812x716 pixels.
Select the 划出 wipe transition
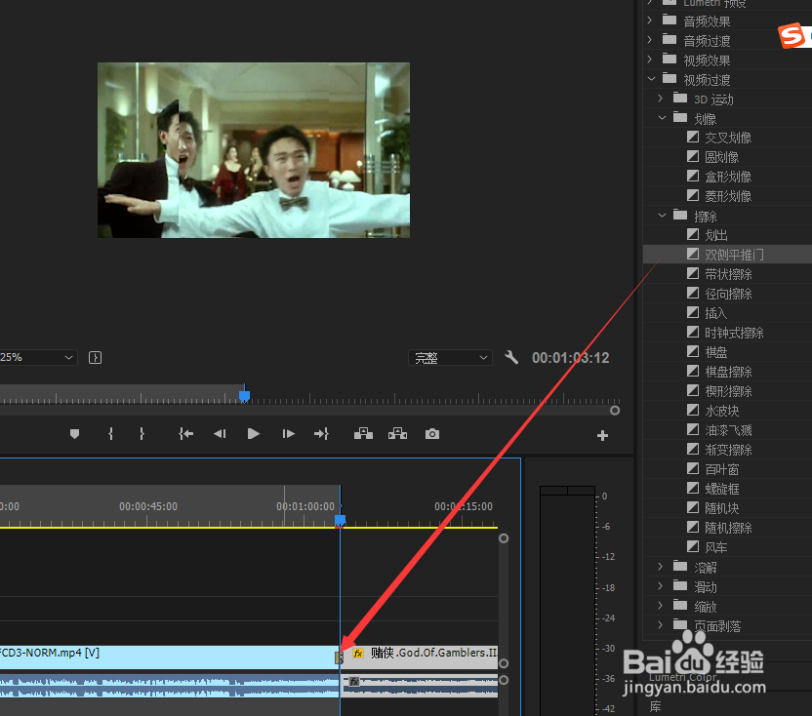[716, 235]
